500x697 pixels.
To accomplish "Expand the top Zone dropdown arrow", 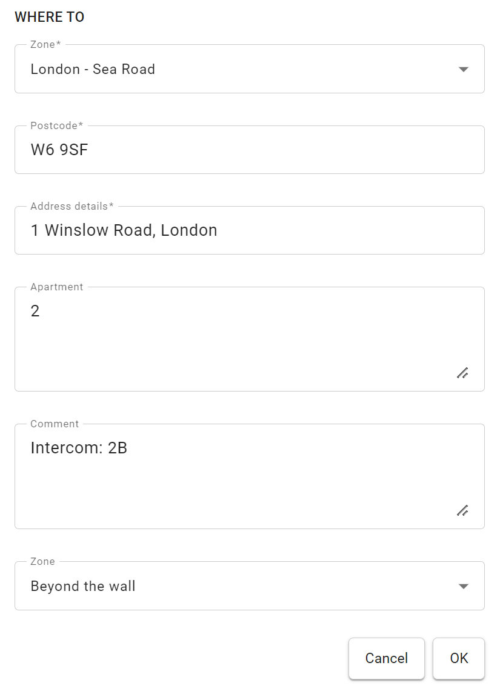I will pyautogui.click(x=463, y=69).
